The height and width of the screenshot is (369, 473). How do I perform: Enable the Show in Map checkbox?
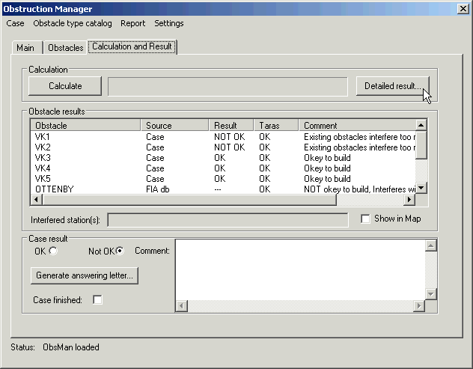pyautogui.click(x=365, y=219)
